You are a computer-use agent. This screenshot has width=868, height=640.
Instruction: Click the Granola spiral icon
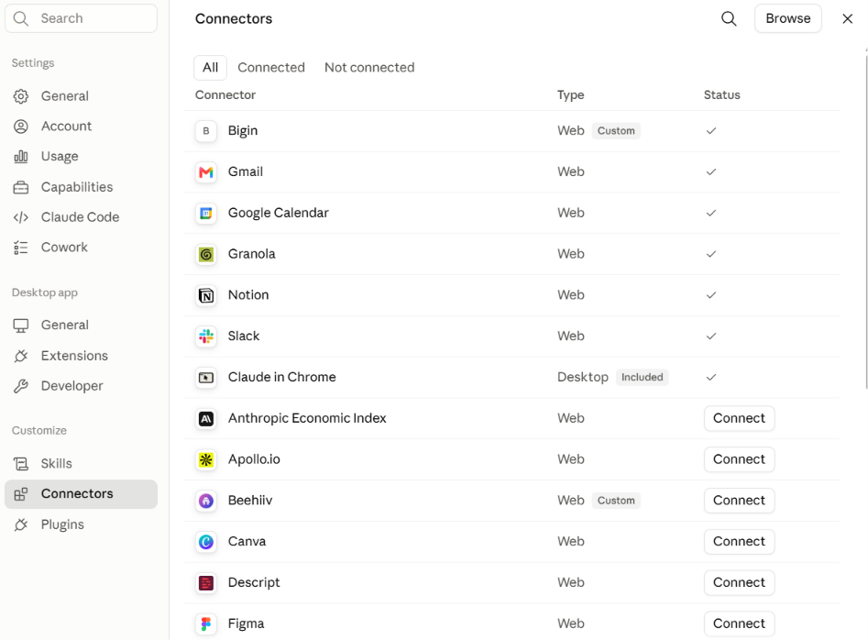tap(206, 254)
